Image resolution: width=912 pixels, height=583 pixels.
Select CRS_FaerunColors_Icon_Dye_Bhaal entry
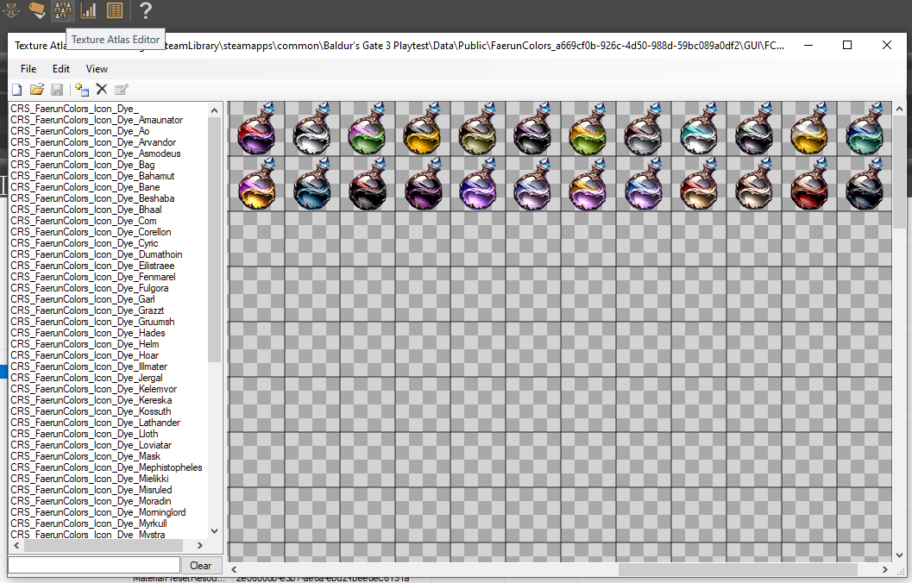(86, 210)
